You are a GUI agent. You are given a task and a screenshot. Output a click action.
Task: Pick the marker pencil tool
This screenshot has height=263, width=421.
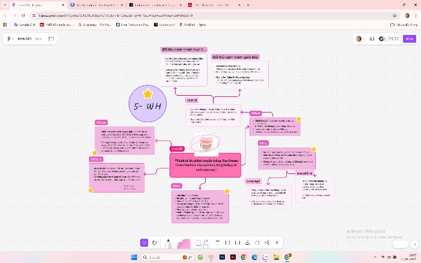pyautogui.click(x=168, y=244)
